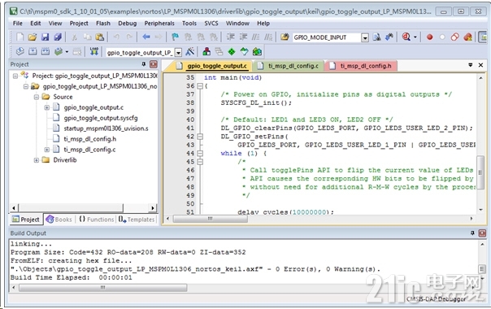491x309 pixels.
Task: Download to flash with LOAD icon
Action: pyautogui.click(x=94, y=52)
